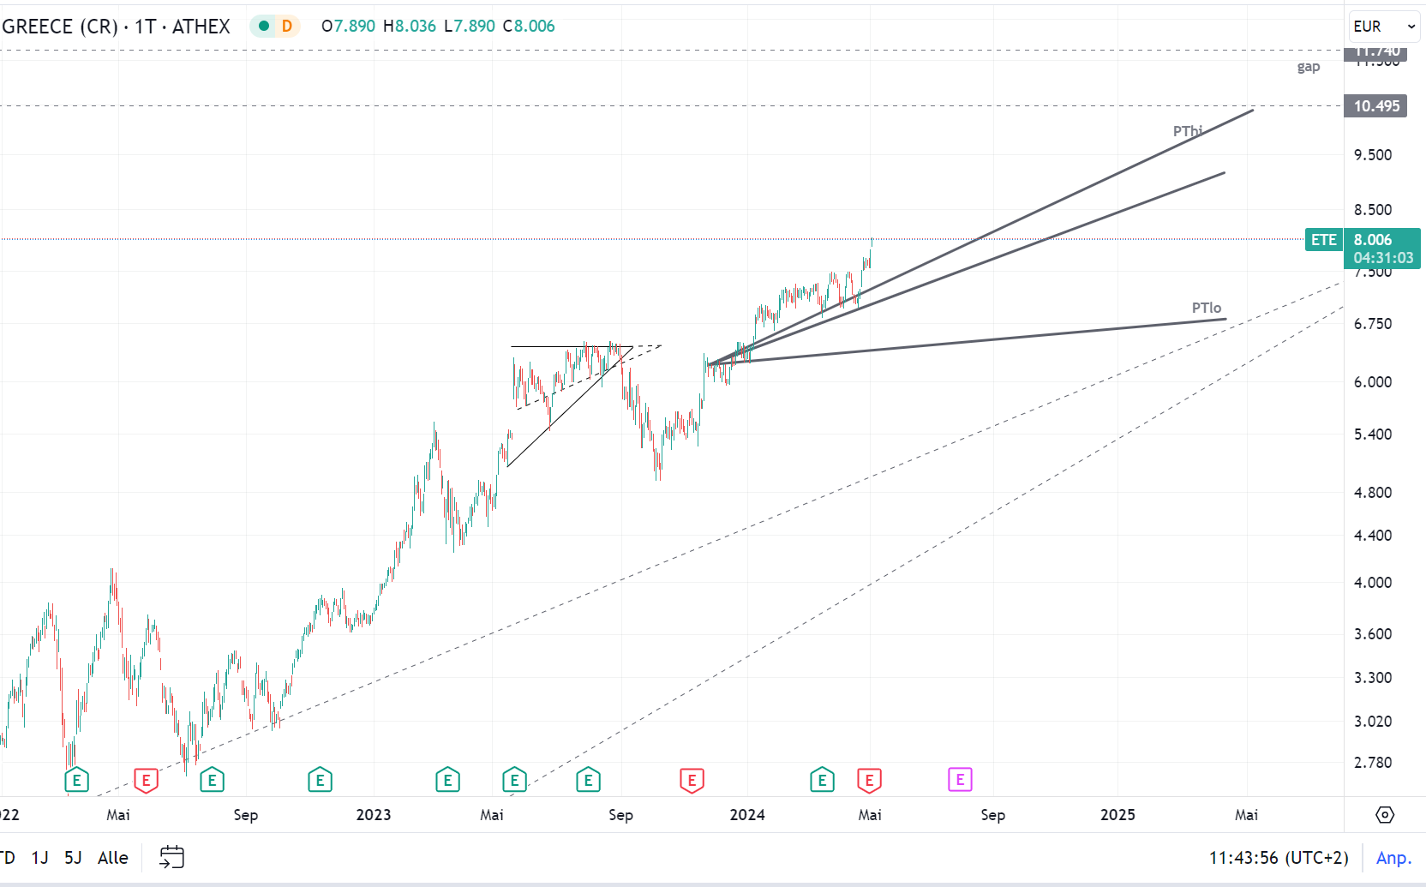1426x887 pixels.
Task: Toggle the green market status dot in legend
Action: [263, 27]
